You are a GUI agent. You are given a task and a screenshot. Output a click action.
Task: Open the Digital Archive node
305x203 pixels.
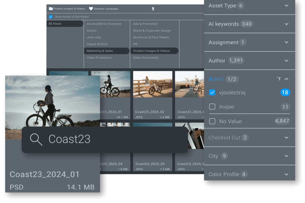point(97,44)
